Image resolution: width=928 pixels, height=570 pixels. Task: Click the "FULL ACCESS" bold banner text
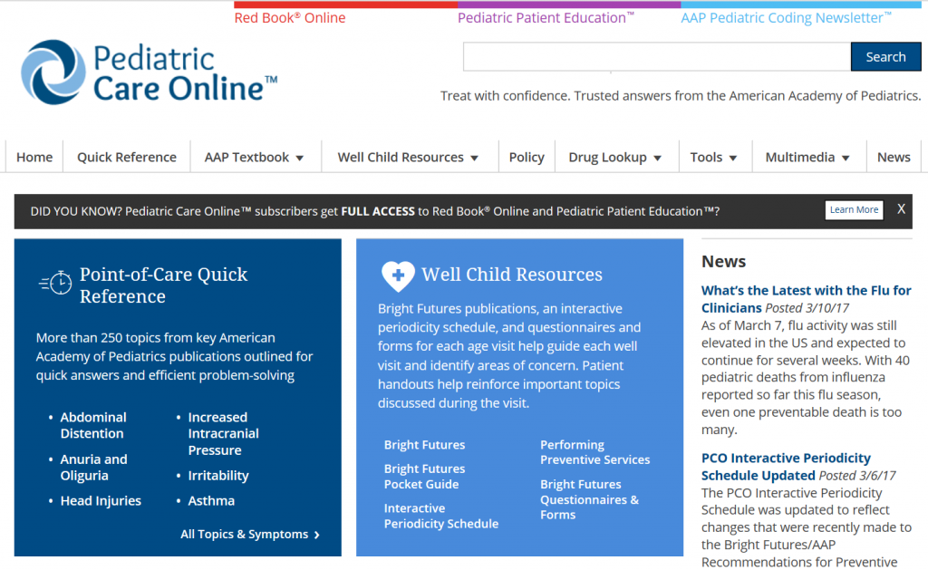point(378,211)
